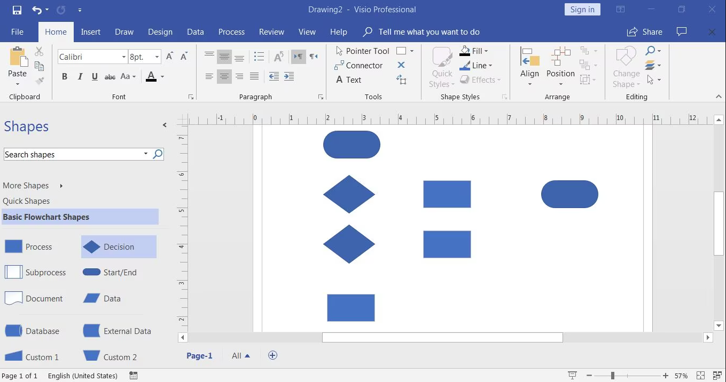Switch to the Review tab
The image size is (726, 382).
(271, 32)
